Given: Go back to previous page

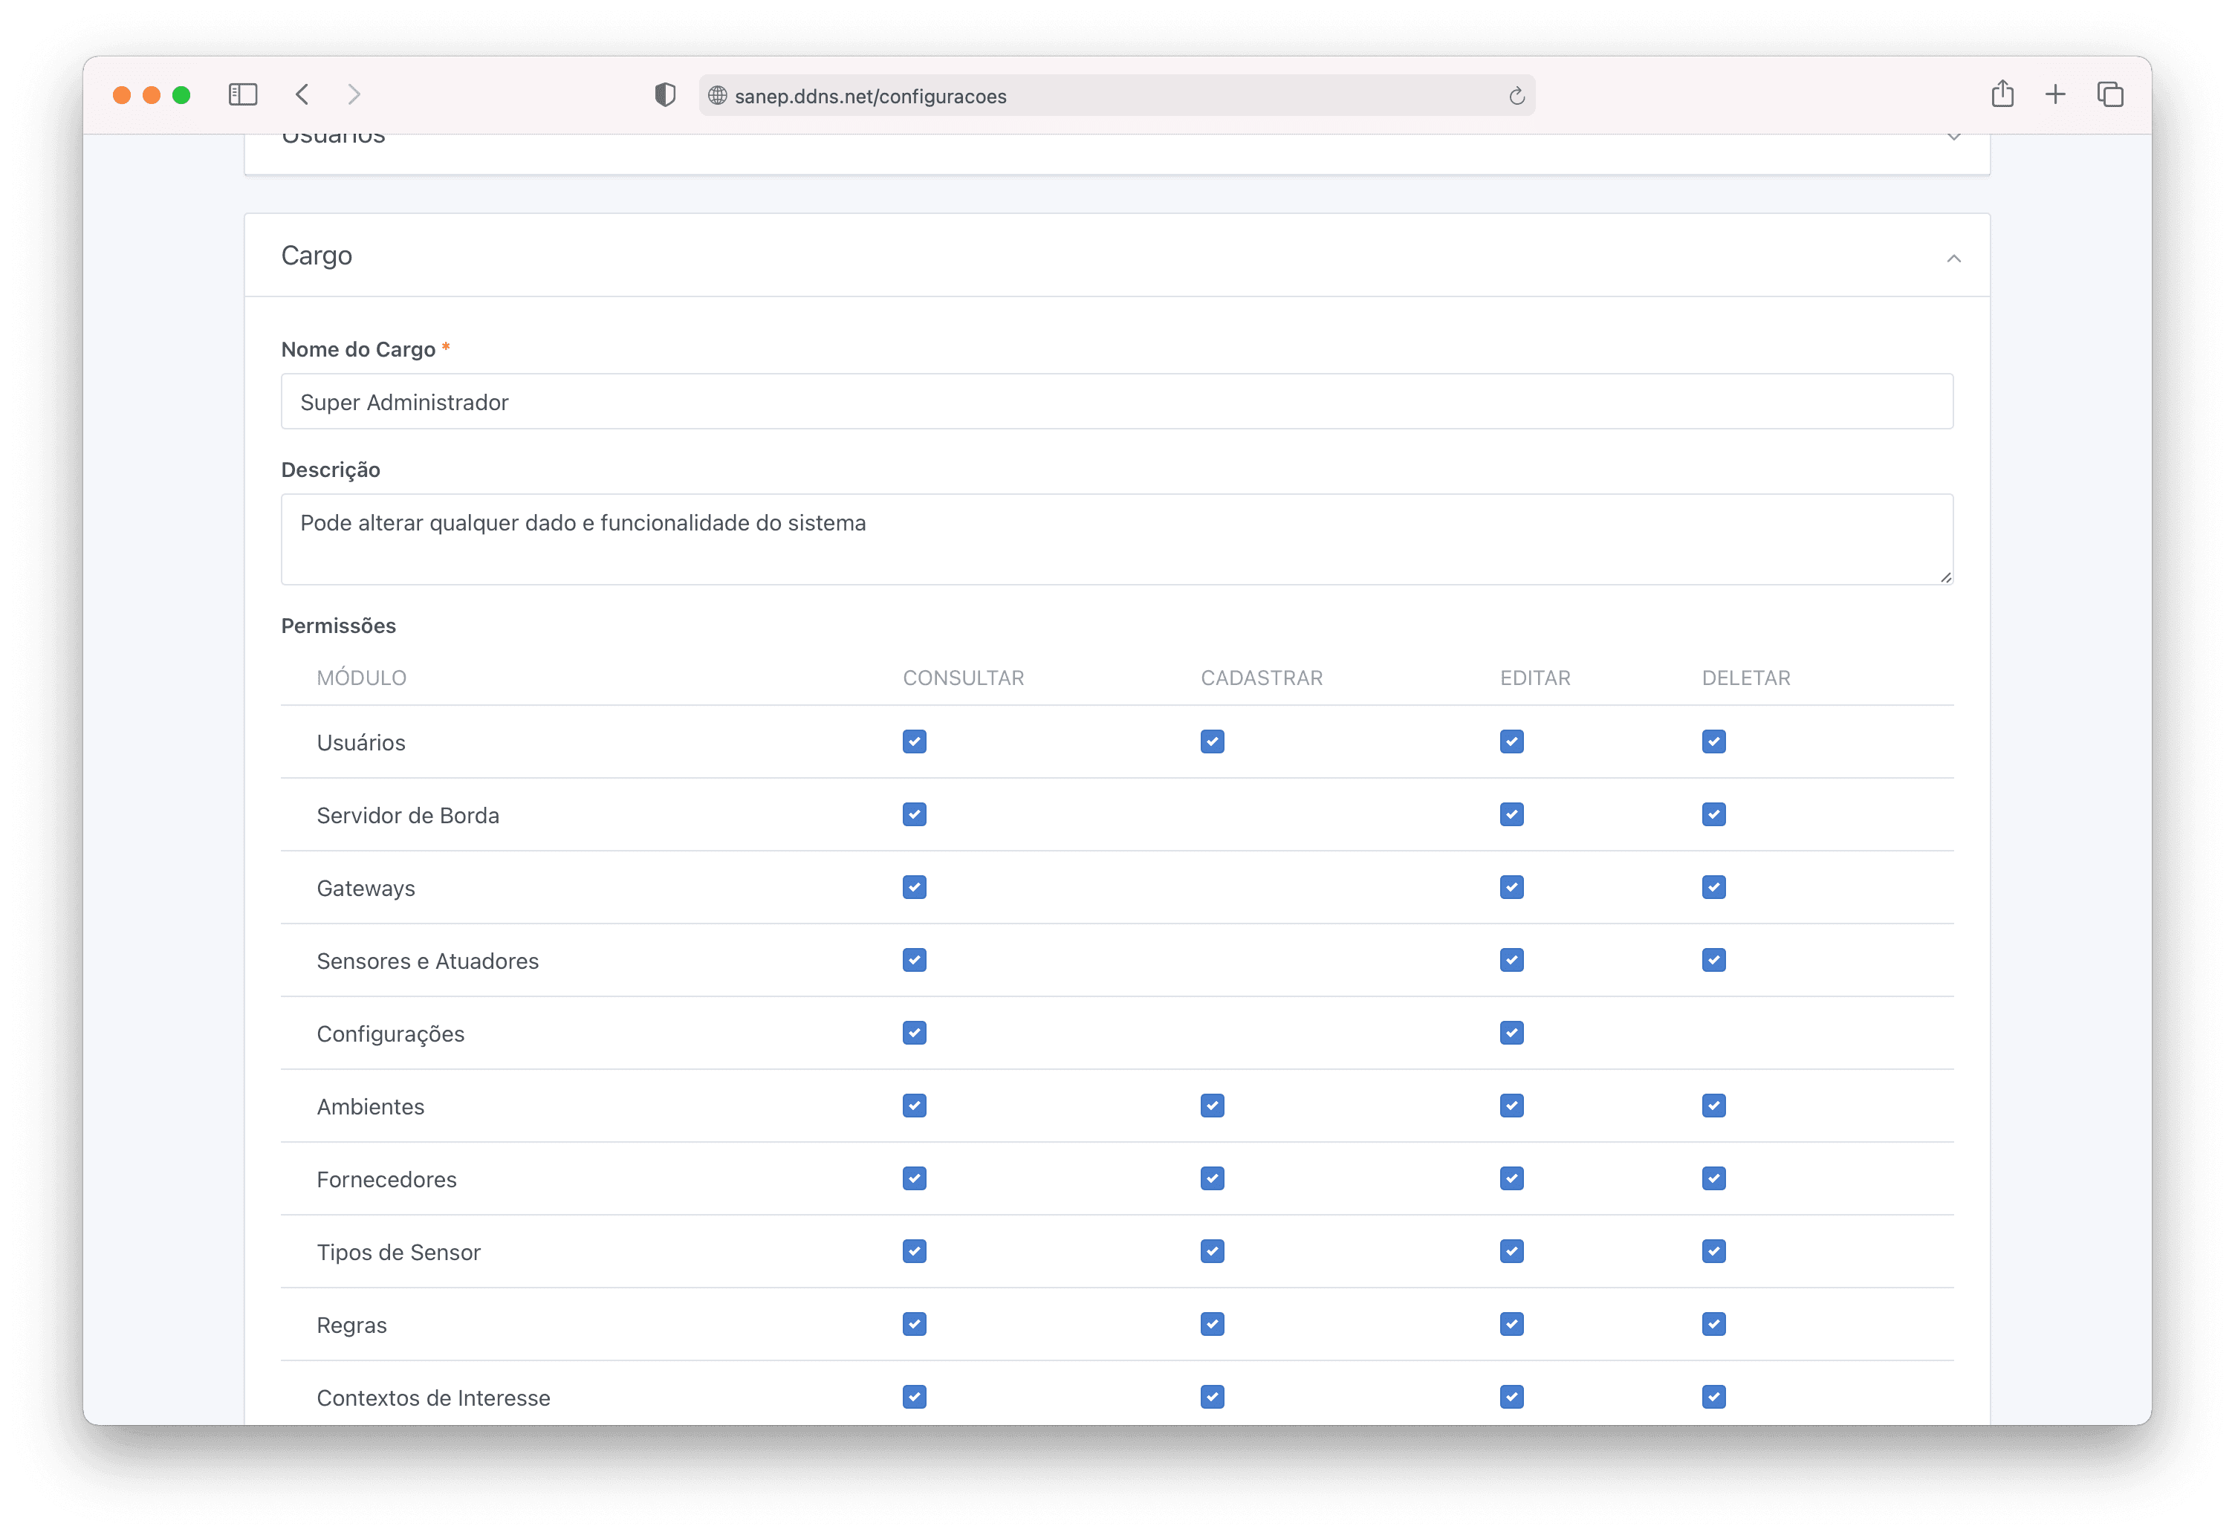Looking at the screenshot, I should click(302, 94).
